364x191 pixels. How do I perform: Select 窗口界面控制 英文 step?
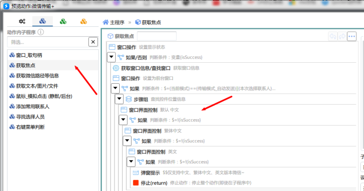[242, 151]
